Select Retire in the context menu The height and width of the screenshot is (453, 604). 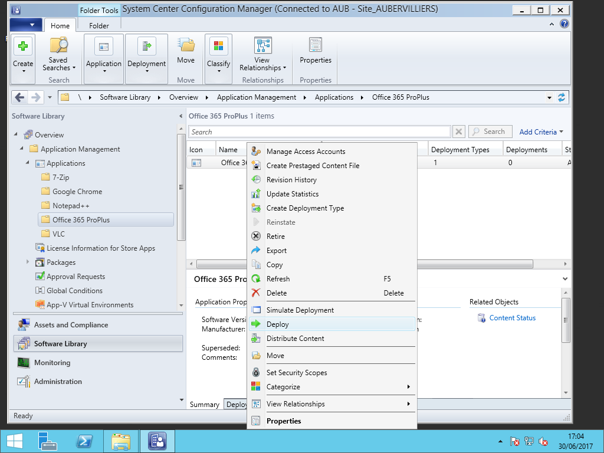[x=332, y=237]
